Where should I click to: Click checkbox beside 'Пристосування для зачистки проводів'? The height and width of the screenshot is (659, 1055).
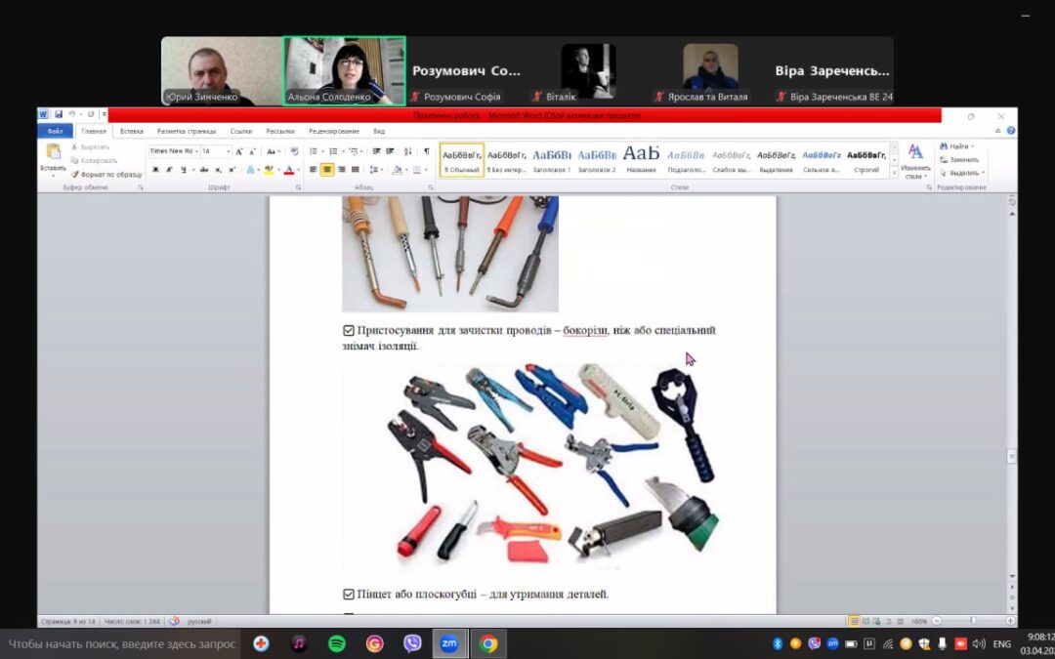[x=349, y=331]
